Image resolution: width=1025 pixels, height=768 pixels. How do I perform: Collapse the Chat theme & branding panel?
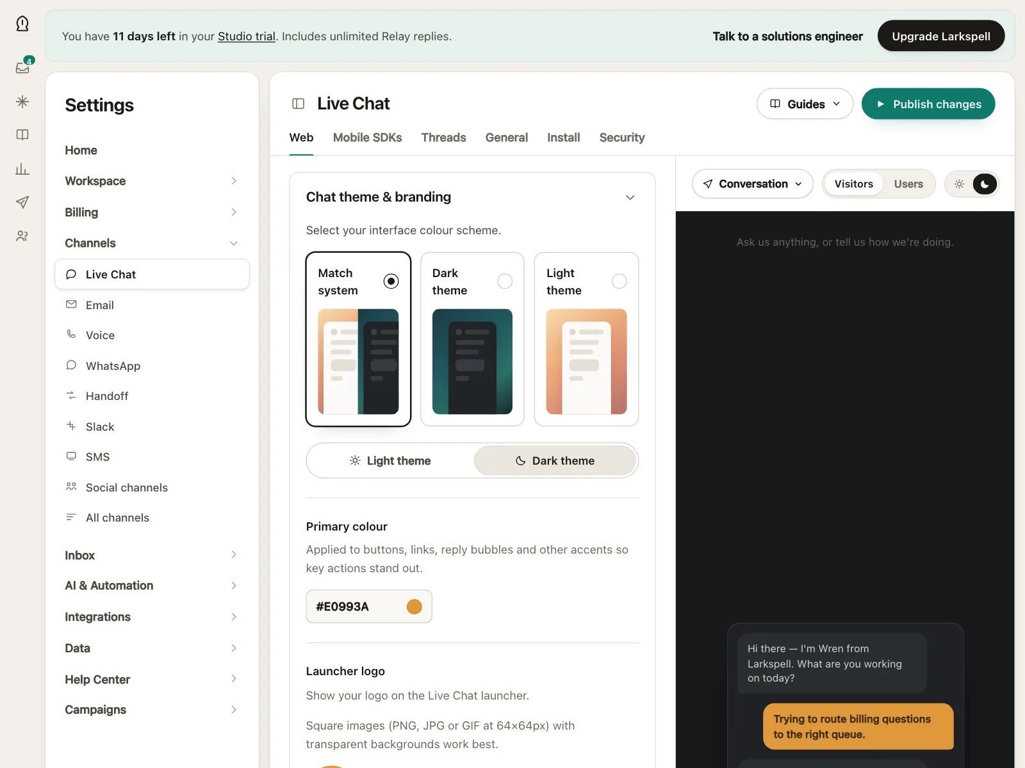630,197
